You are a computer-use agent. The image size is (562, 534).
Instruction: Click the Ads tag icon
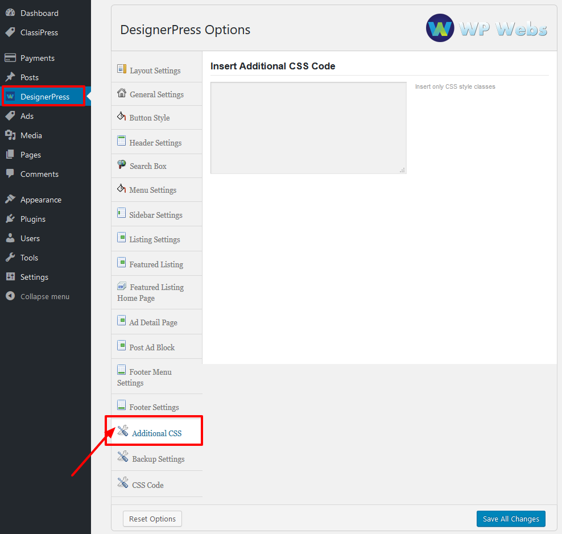(x=10, y=116)
